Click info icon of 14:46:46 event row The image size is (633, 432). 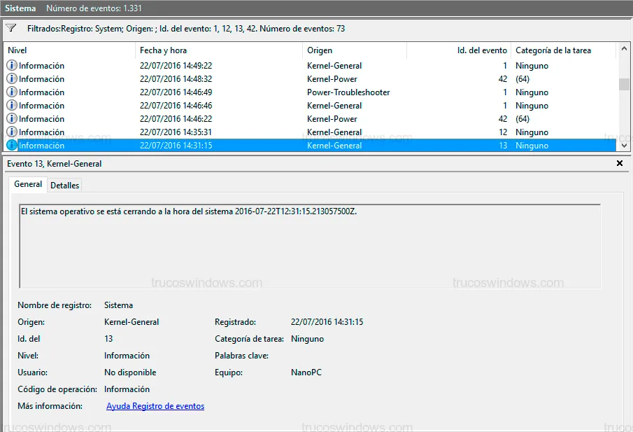click(x=12, y=106)
